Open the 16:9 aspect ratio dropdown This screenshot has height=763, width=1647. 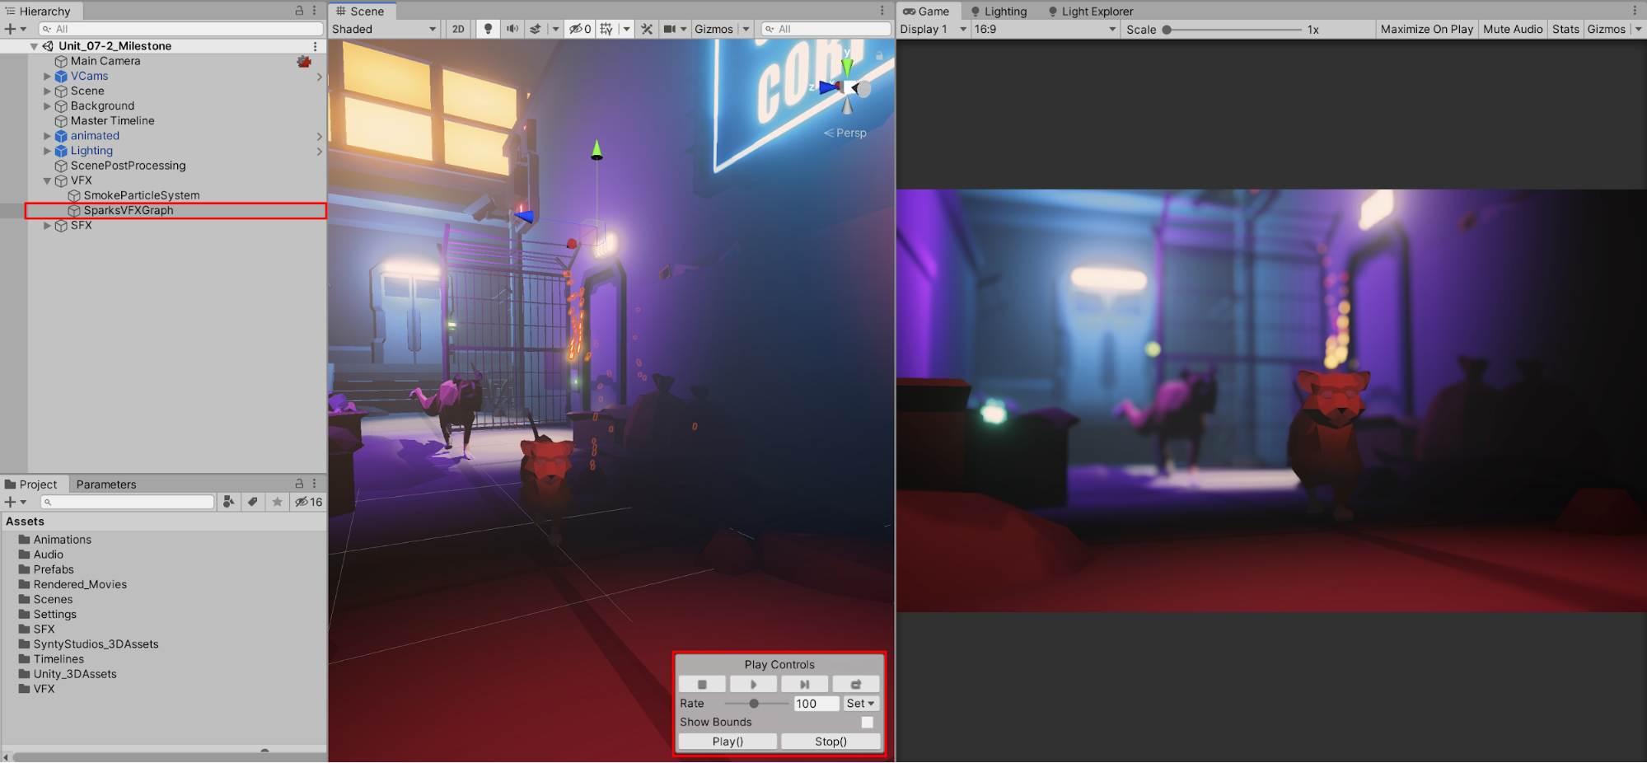(1045, 29)
